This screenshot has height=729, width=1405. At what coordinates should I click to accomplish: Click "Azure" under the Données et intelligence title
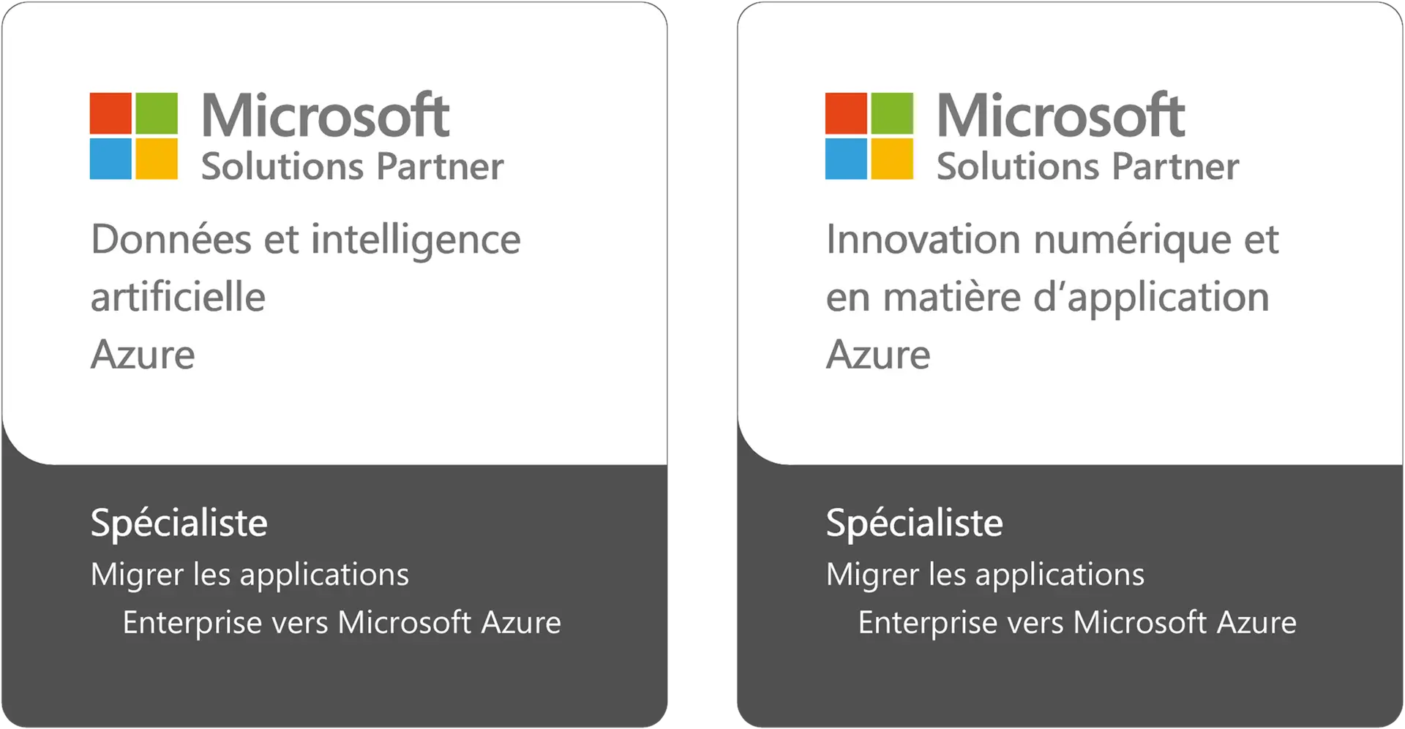tap(143, 355)
